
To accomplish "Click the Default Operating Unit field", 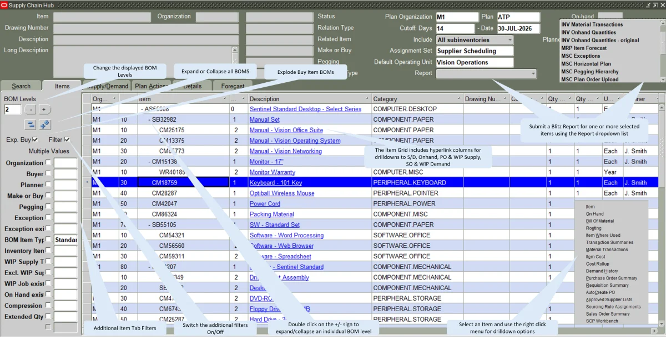I will 475,62.
